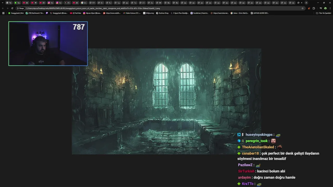Switch to the X (1) tab
The width and height of the screenshot is (333, 187).
click(x=67, y=3)
